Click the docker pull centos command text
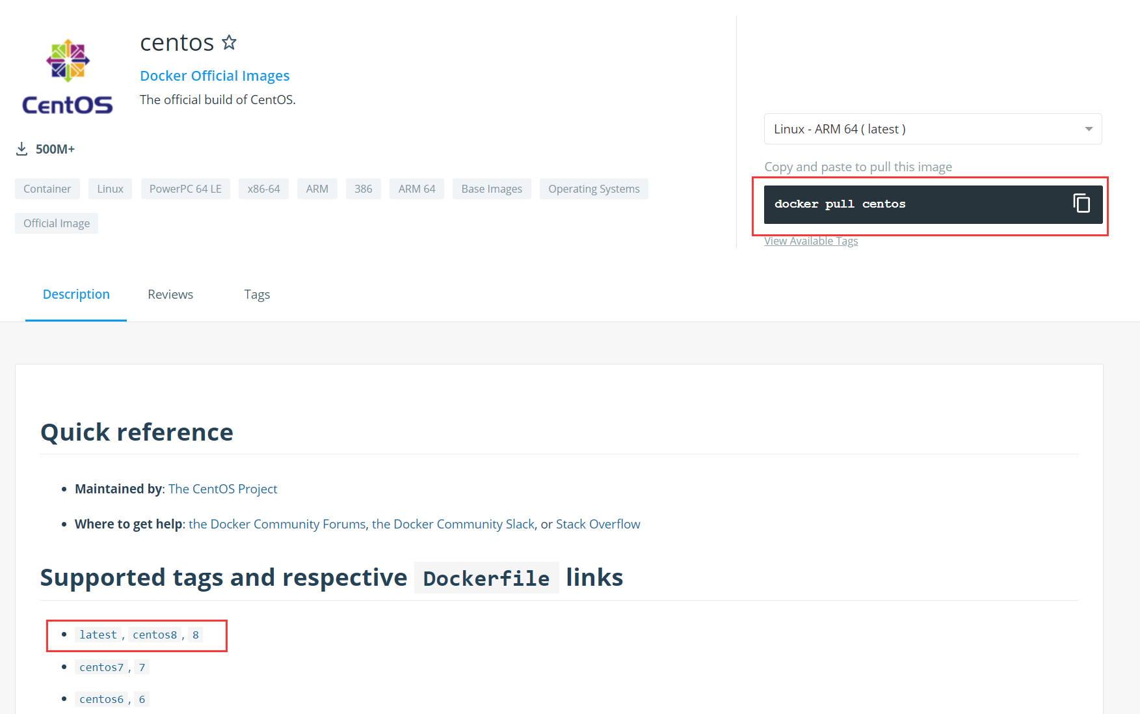Viewport: 1140px width, 714px height. (840, 204)
